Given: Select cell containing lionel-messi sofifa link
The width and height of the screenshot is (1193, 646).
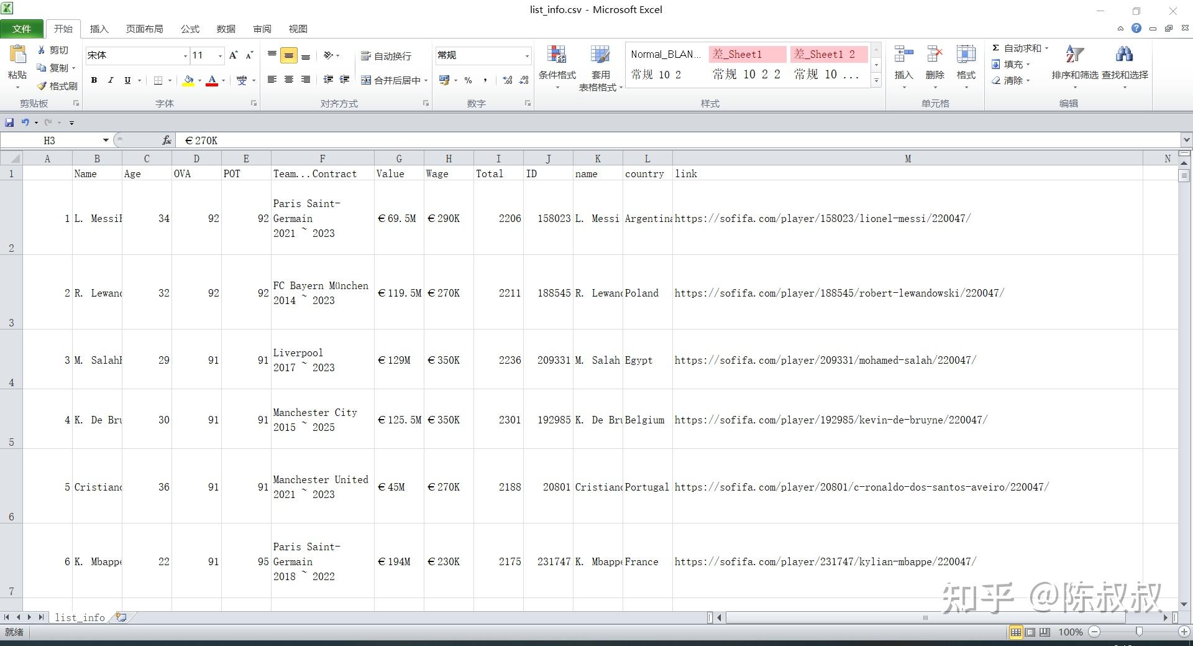Looking at the screenshot, I should coord(907,218).
